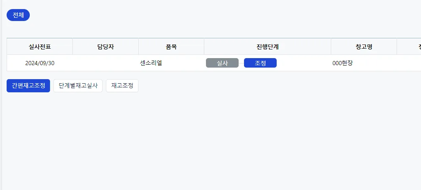Select the 센소리엘 item cell

coord(151,63)
